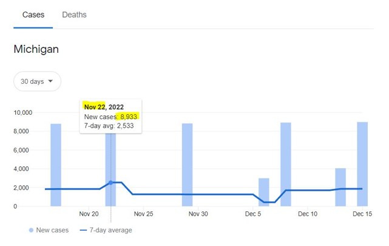389x246 pixels.
Task: Click the last bar at Dec 15
Action: 362,164
